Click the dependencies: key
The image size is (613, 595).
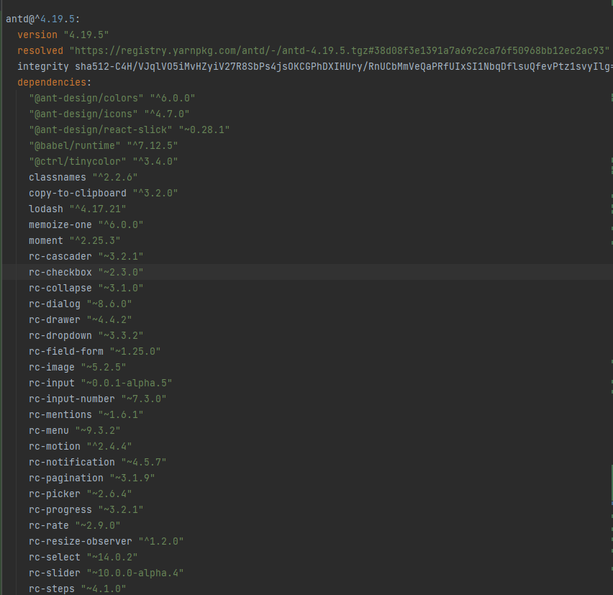[x=54, y=82]
